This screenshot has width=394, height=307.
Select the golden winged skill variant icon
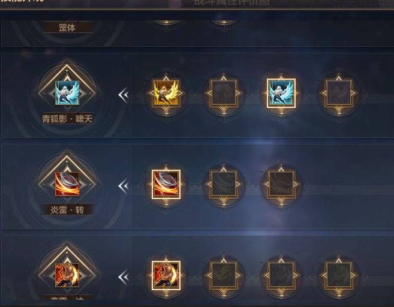pyautogui.click(x=166, y=93)
